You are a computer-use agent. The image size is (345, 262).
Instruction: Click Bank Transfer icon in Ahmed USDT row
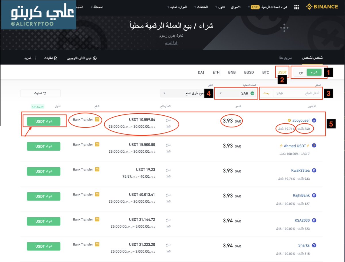coord(97,144)
